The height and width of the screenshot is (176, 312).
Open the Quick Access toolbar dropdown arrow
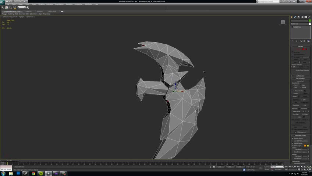tap(26, 1)
